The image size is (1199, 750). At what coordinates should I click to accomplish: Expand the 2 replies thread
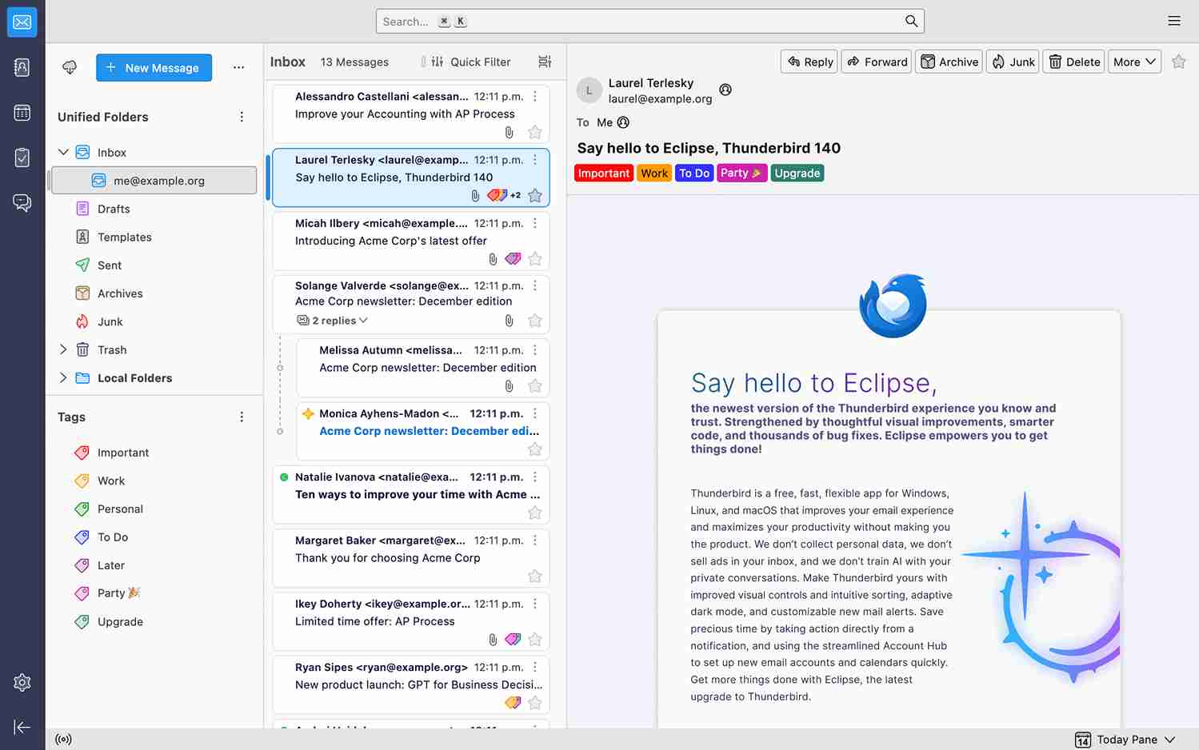(x=333, y=321)
